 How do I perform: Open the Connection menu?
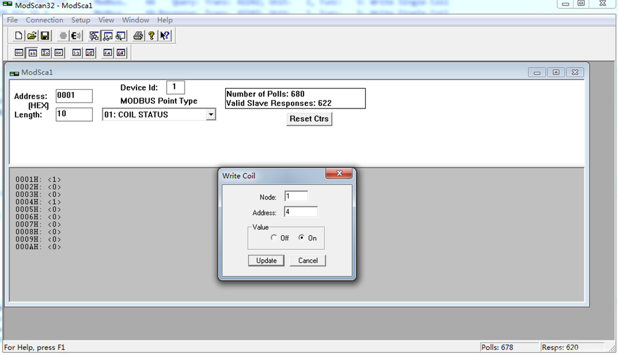click(44, 20)
